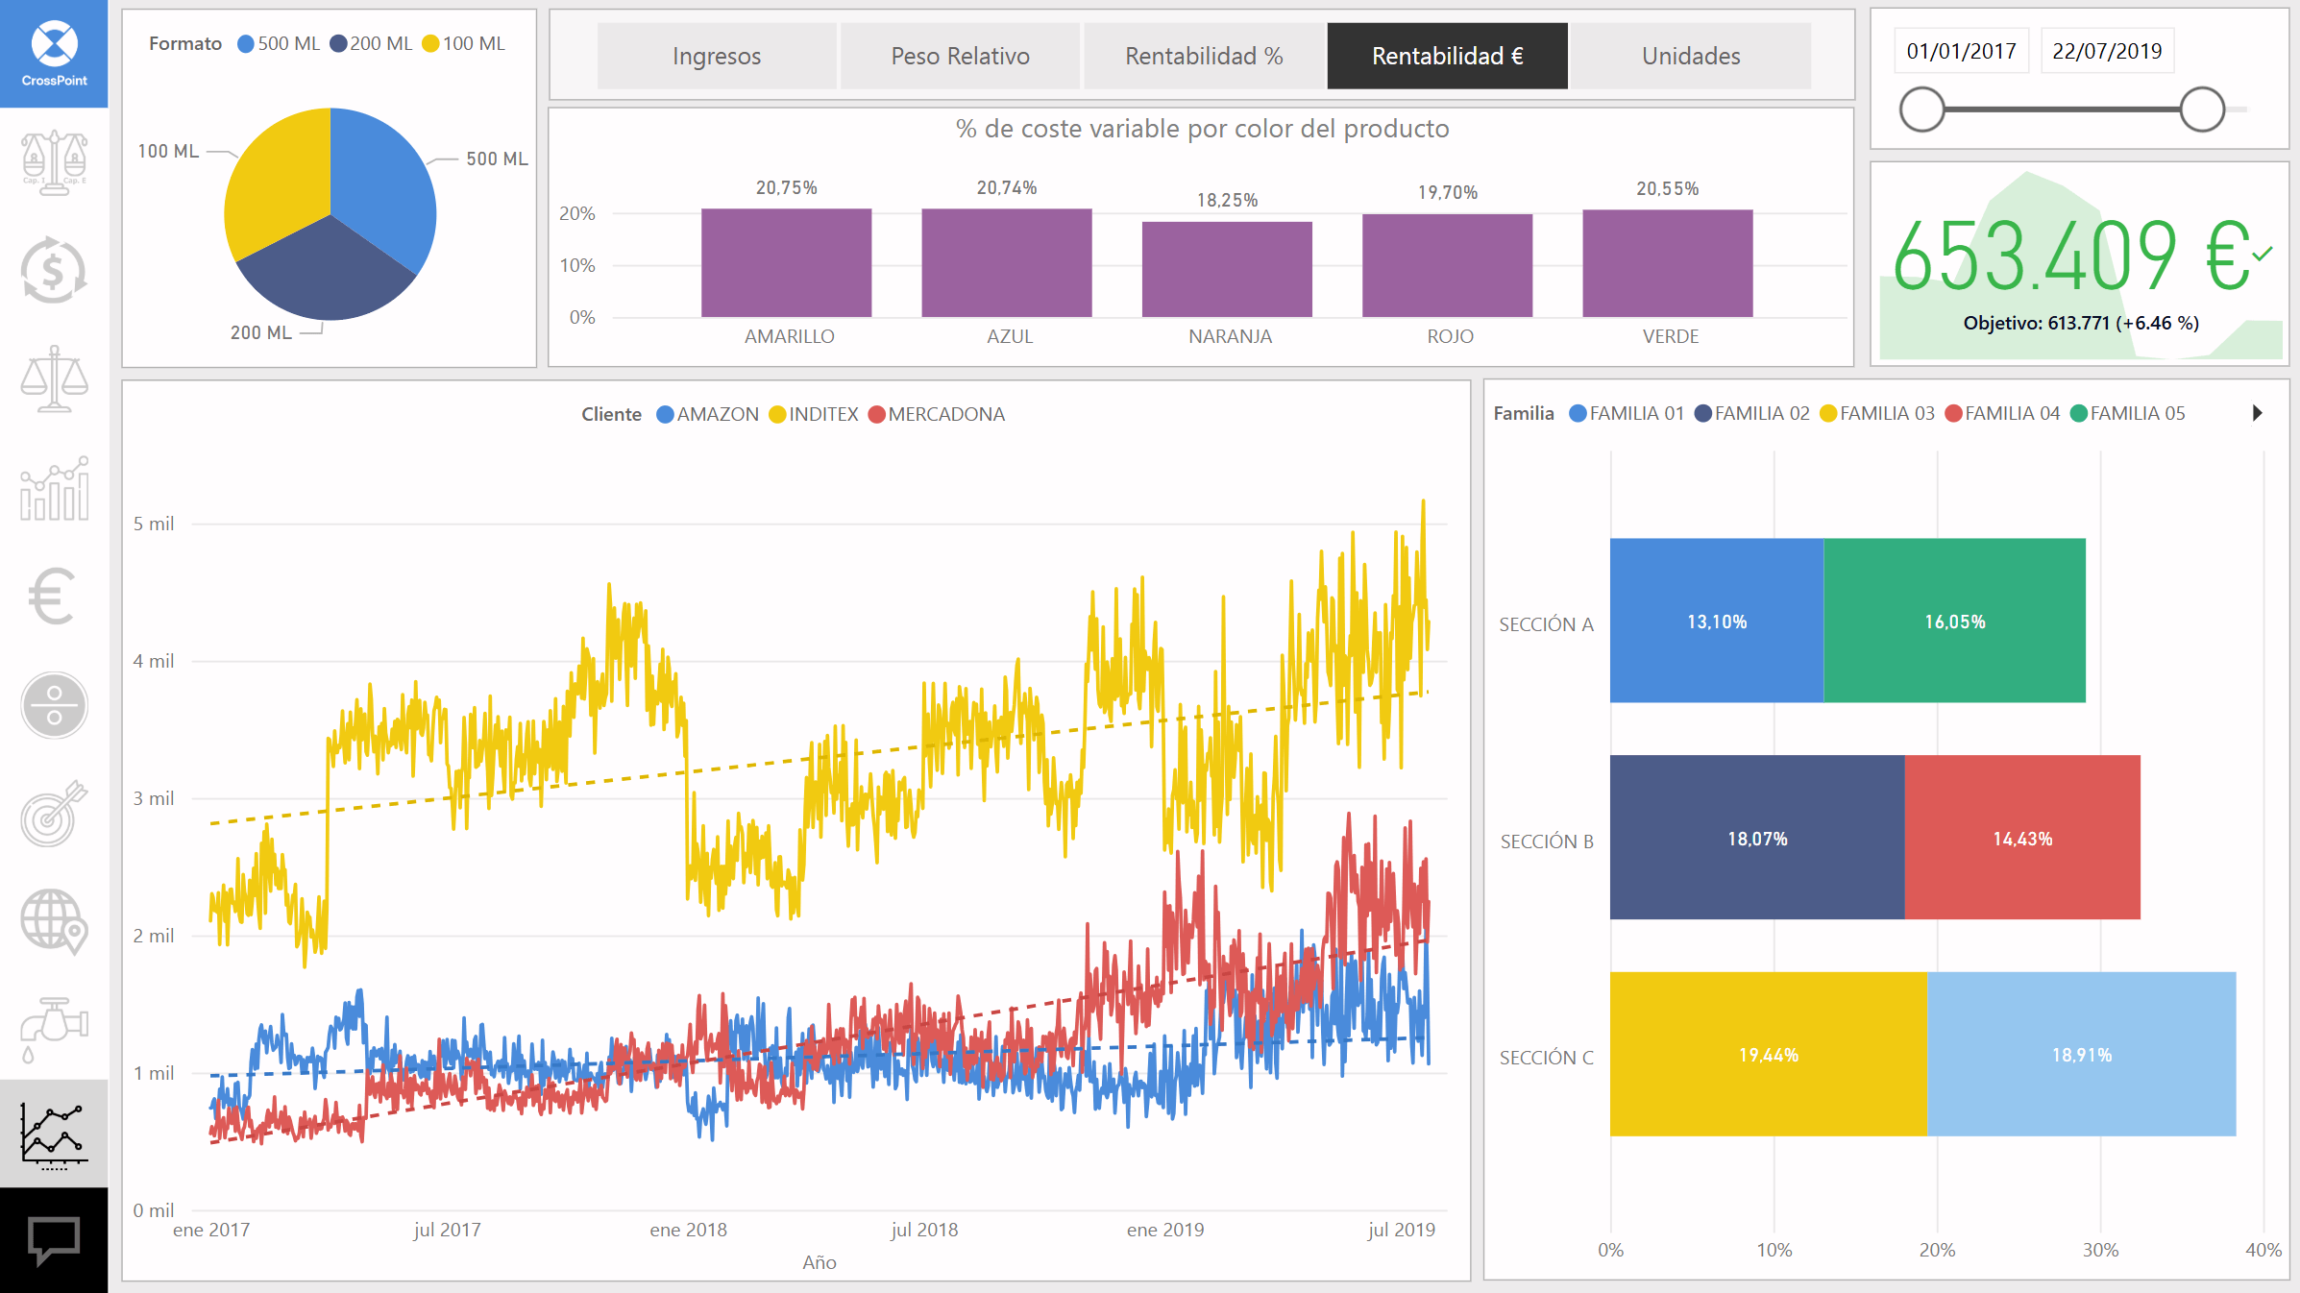Toggle the 200 ML format legend item

pyautogui.click(x=371, y=43)
